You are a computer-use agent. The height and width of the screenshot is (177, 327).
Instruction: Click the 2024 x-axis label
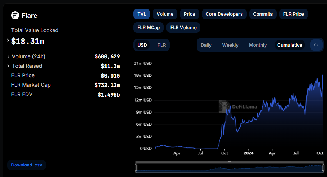coord(249,153)
